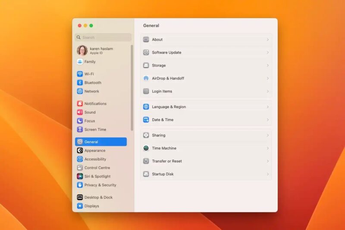
Task: Open the Software Update gear icon
Action: 146,53
